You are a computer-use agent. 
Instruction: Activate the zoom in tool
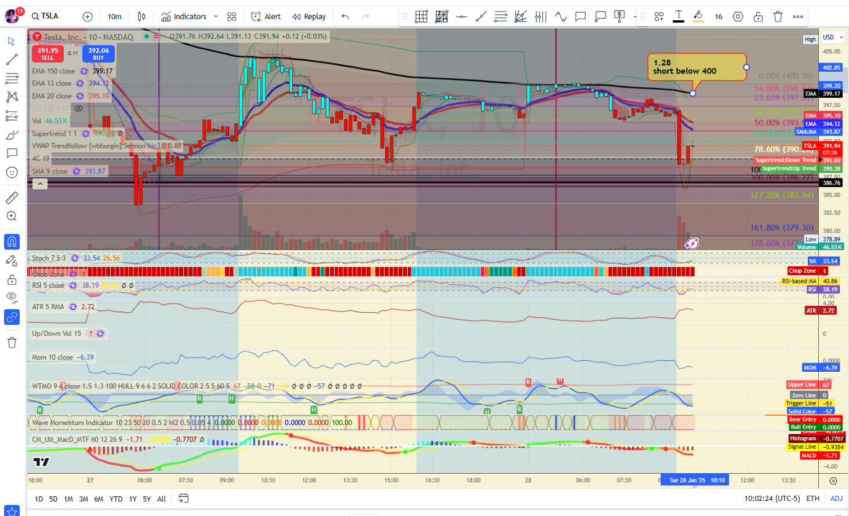[x=12, y=216]
